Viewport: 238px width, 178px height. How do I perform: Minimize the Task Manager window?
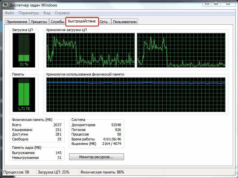[207, 4]
